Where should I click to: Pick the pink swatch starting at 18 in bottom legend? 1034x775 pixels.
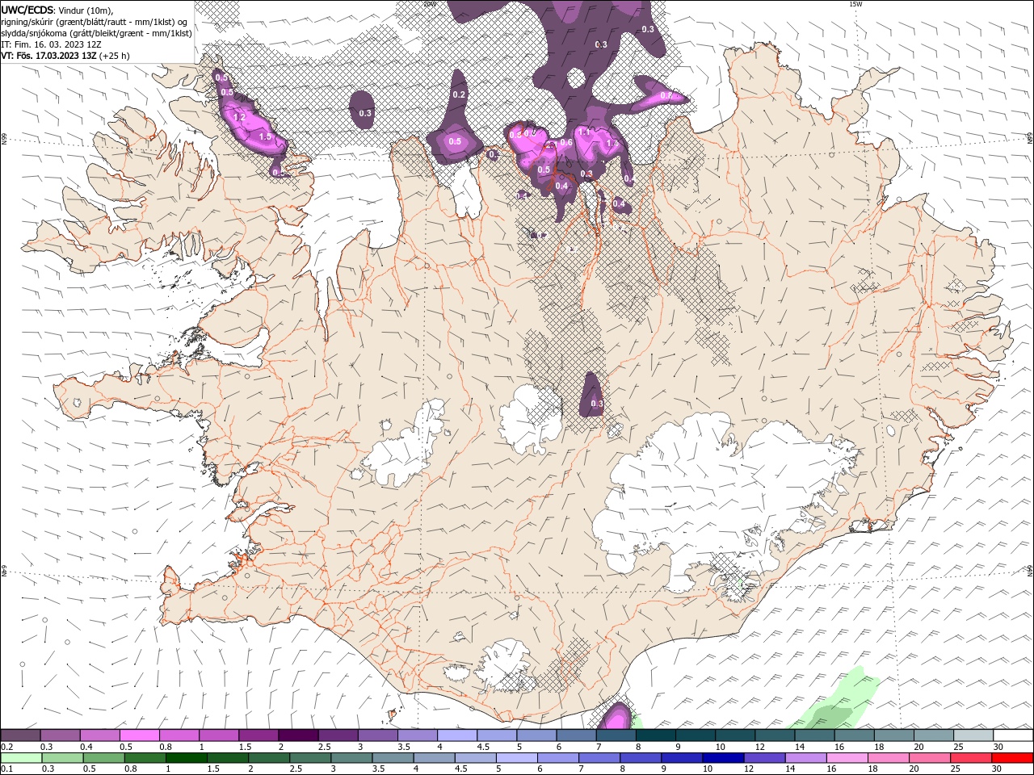pos(887,758)
